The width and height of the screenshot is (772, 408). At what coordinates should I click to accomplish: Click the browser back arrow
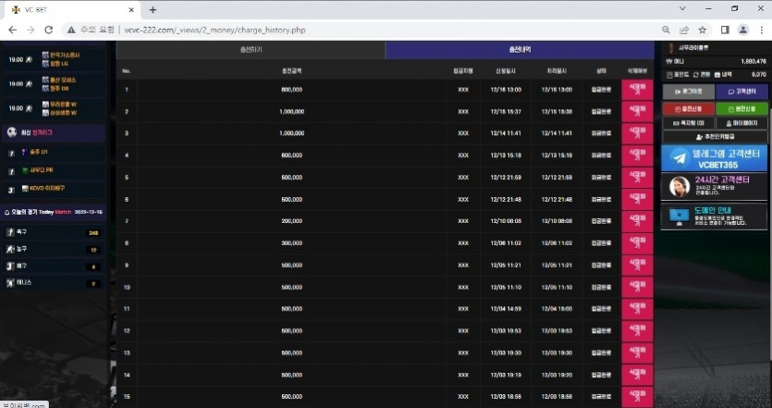pos(12,30)
